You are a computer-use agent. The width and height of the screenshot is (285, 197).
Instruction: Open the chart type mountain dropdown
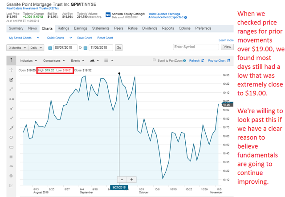pyautogui.click(x=94, y=60)
